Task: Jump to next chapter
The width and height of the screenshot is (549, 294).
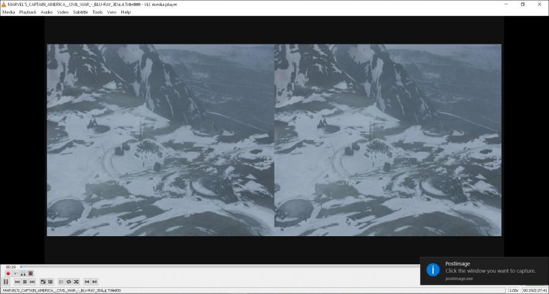Action: 95,282
